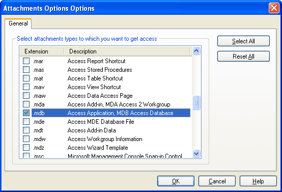The height and width of the screenshot is (192, 282).
Task: Check the .maw Data Access Page box
Action: pyautogui.click(x=26, y=96)
